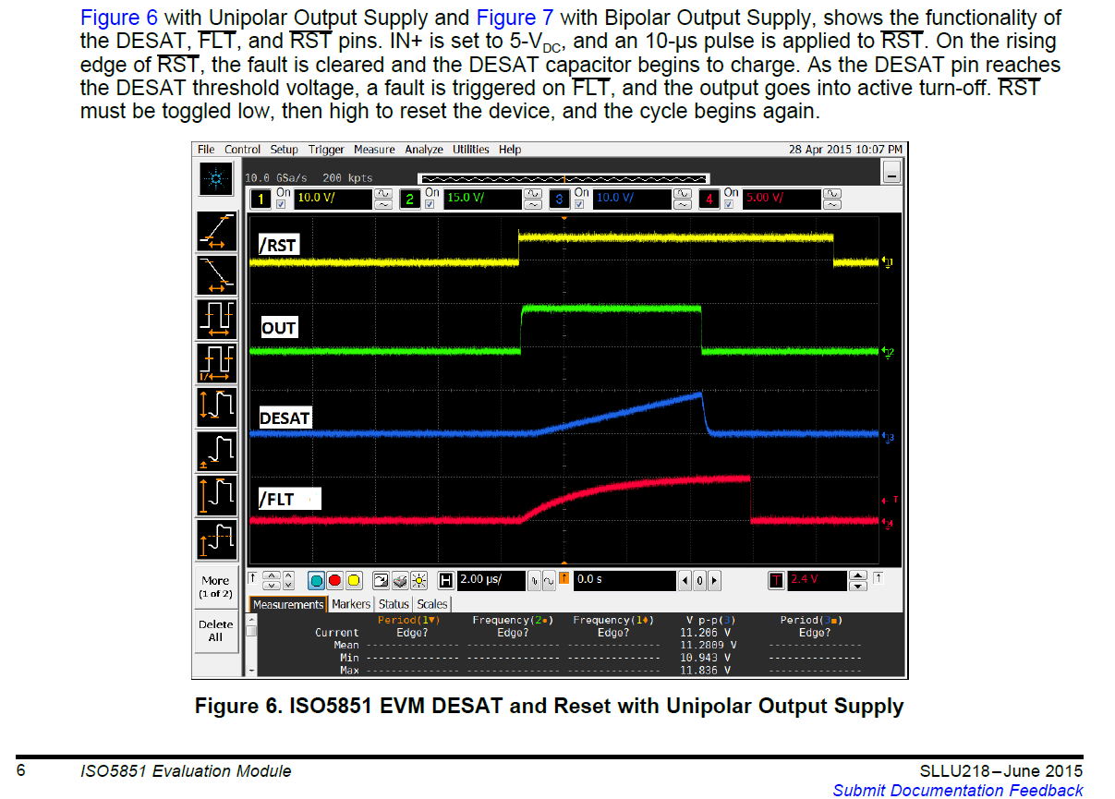Click the channel 2 green number button
The height and width of the screenshot is (799, 1115).
tap(411, 199)
